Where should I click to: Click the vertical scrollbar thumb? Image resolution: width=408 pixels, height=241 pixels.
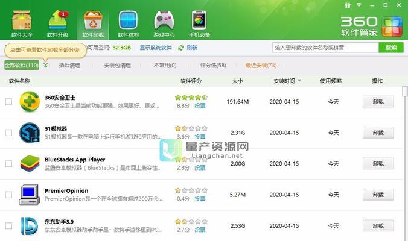coord(405,92)
